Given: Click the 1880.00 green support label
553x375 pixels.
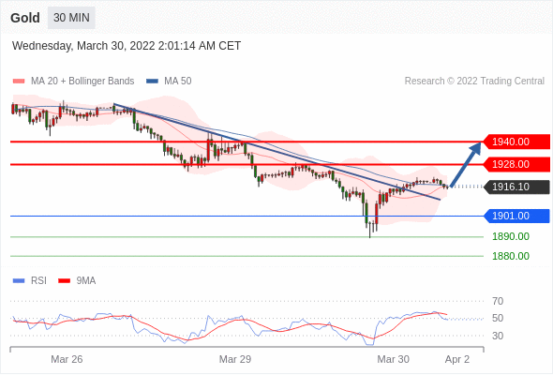Looking at the screenshot, I should click(x=511, y=256).
